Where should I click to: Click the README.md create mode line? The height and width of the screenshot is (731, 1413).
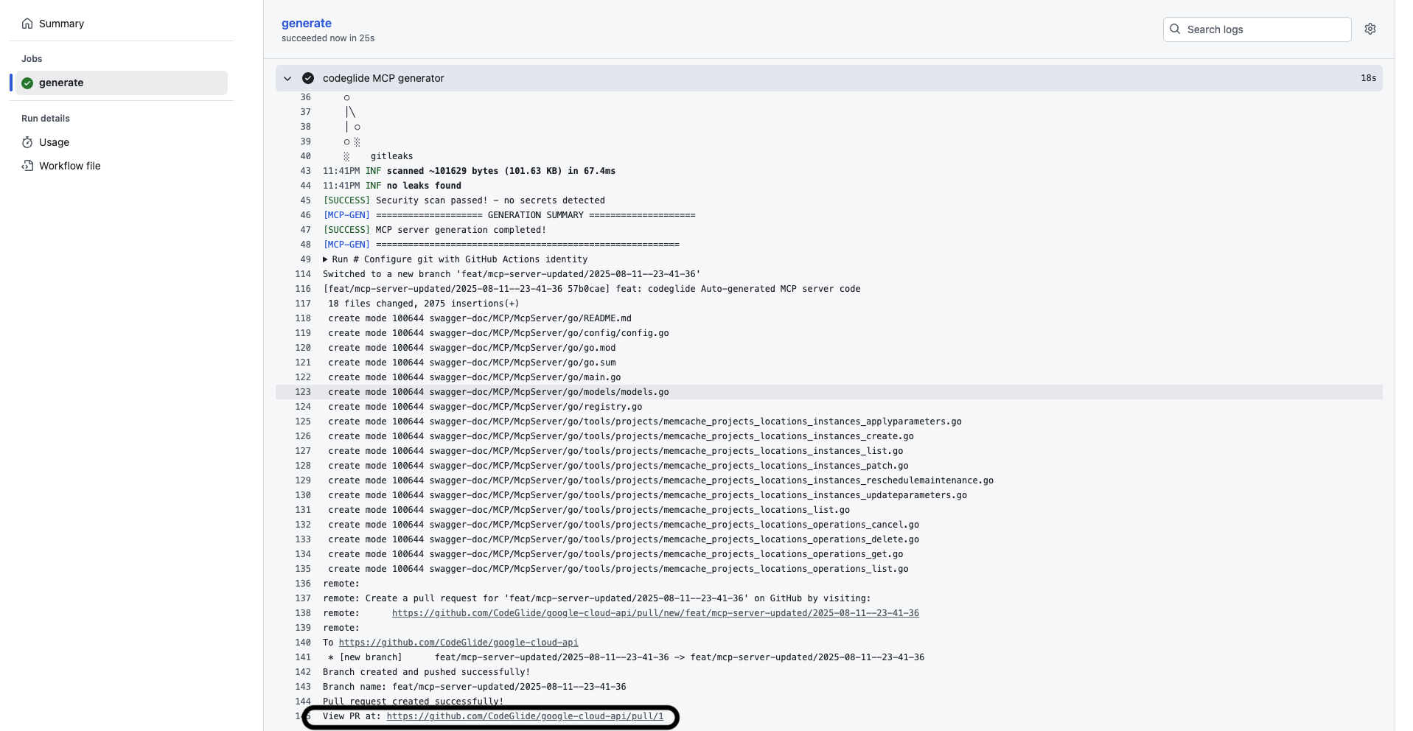pos(480,318)
